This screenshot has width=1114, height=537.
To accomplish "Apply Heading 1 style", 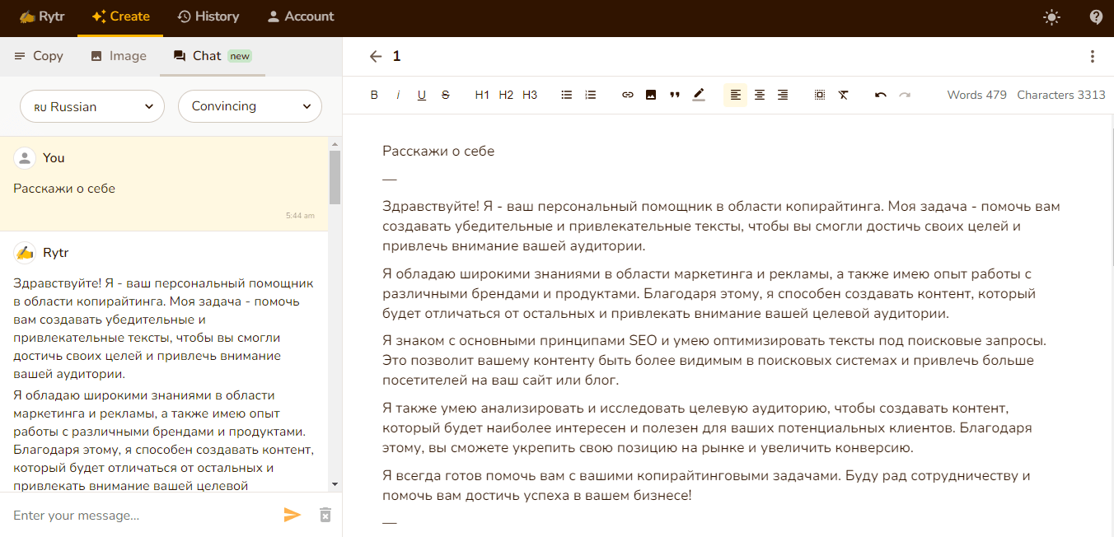I will tap(482, 95).
